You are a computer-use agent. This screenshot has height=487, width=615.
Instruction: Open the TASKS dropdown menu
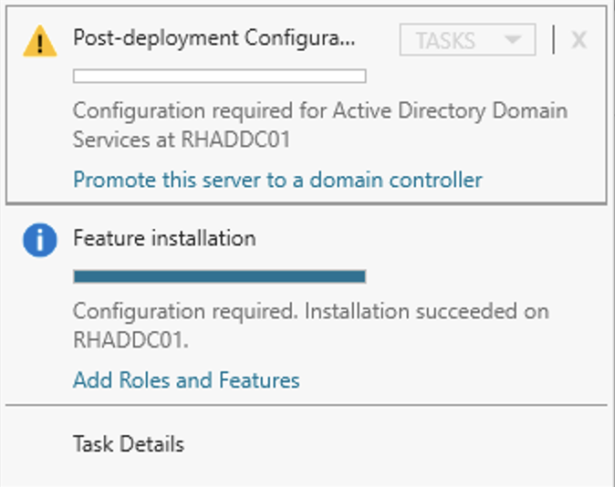coord(467,39)
